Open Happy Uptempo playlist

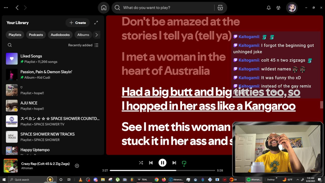tap(53, 150)
